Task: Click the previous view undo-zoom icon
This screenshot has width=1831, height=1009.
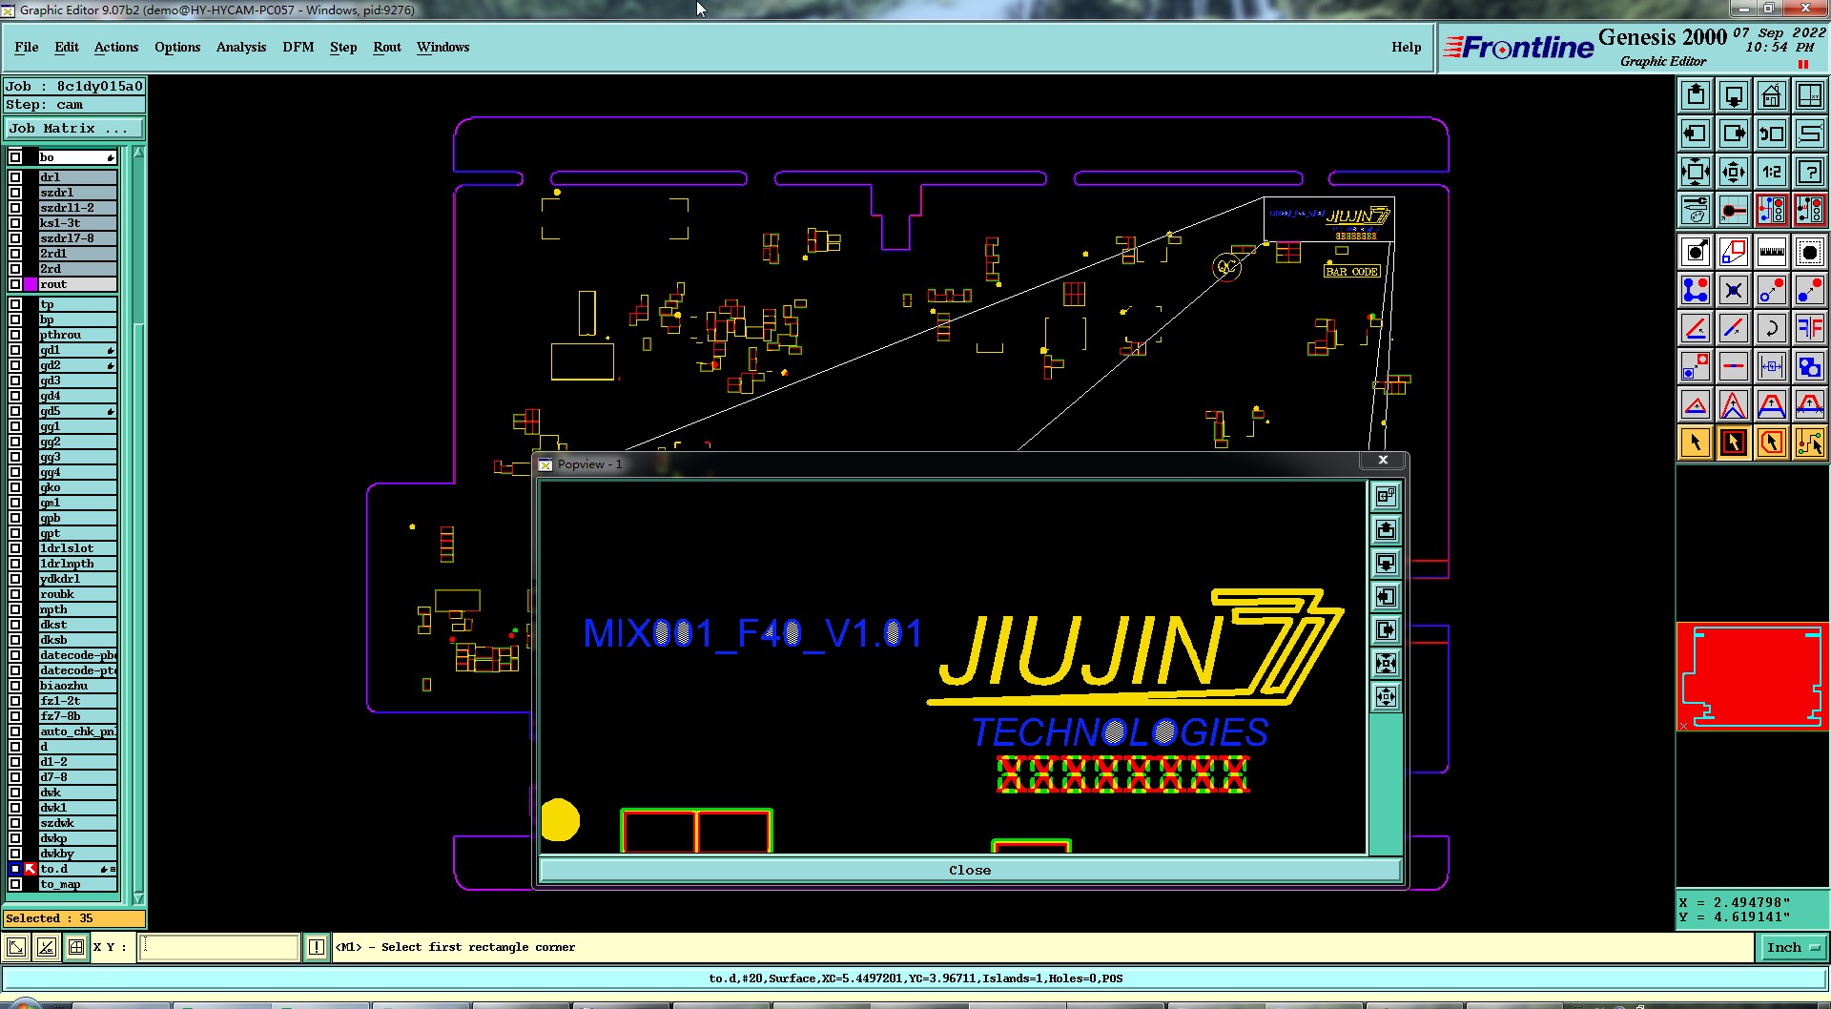Action: pyautogui.click(x=1772, y=134)
